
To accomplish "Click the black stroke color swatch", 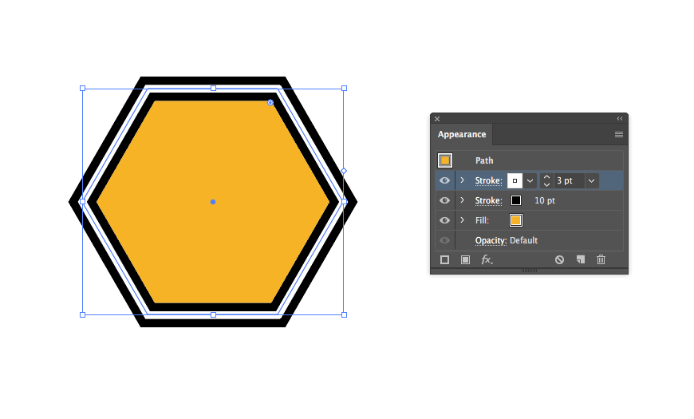I will click(x=515, y=200).
